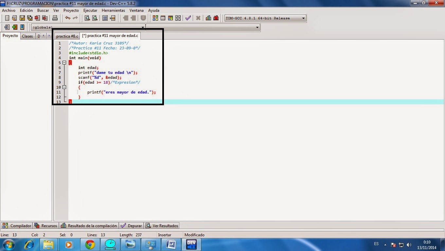Switch to the practica #8.c tab
This screenshot has width=445, height=251.
[x=67, y=36]
